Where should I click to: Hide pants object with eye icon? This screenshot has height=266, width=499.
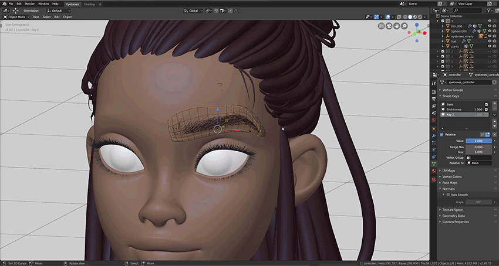click(x=490, y=46)
